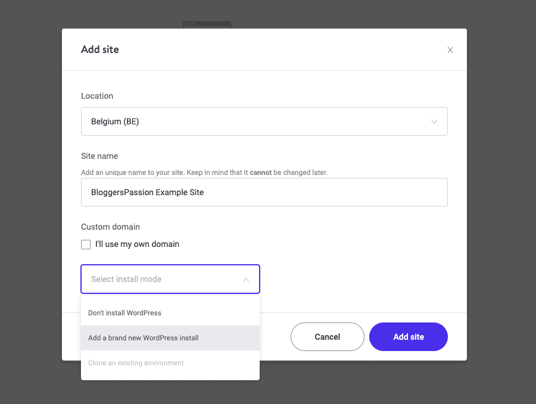Click the dimmed backdrop outside the dialog
Screen dimensions: 536x404
30,202
